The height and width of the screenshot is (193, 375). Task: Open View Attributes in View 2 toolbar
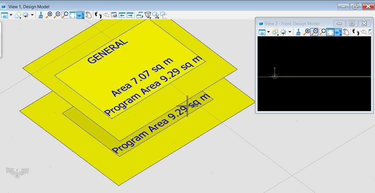262,32
